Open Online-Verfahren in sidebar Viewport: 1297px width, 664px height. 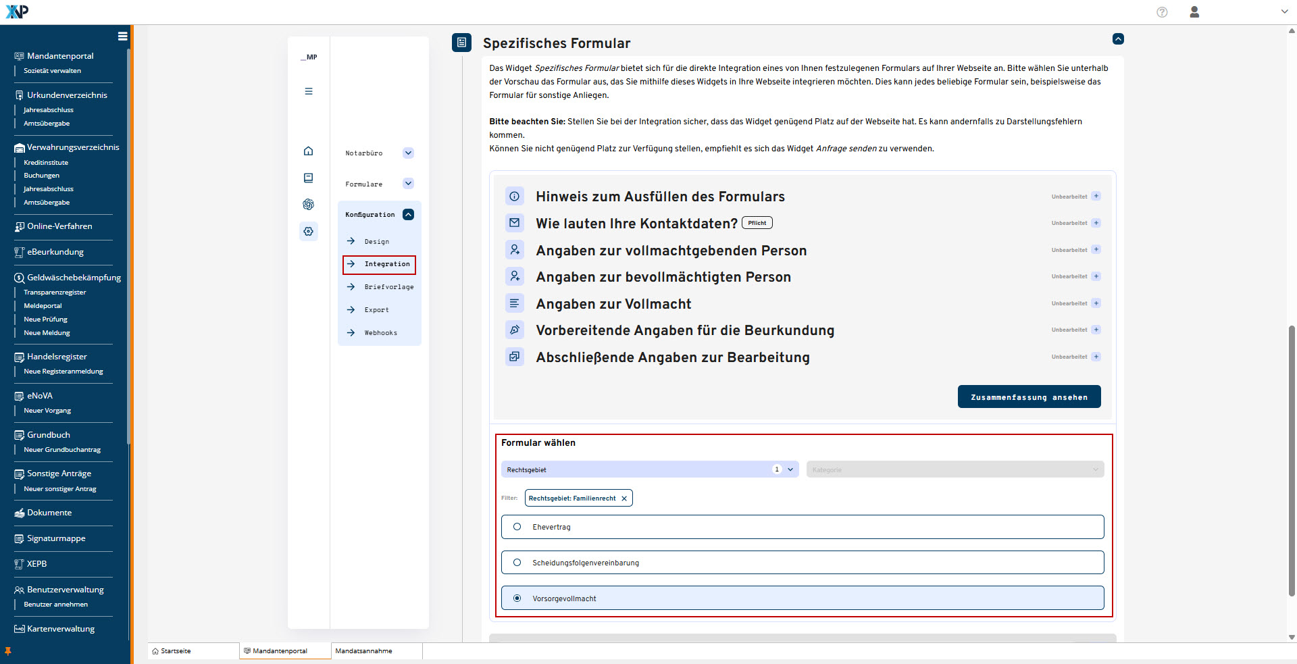[59, 226]
